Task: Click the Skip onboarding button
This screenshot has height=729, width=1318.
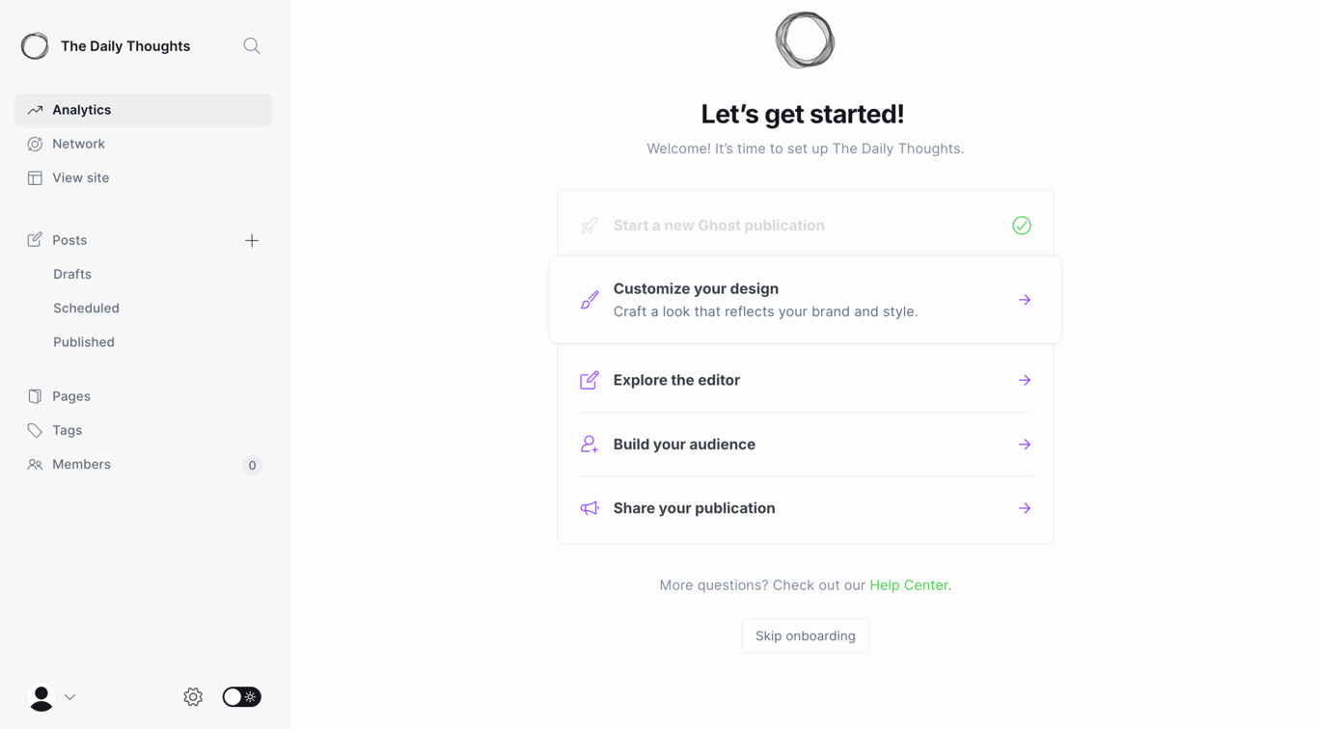Action: [805, 635]
